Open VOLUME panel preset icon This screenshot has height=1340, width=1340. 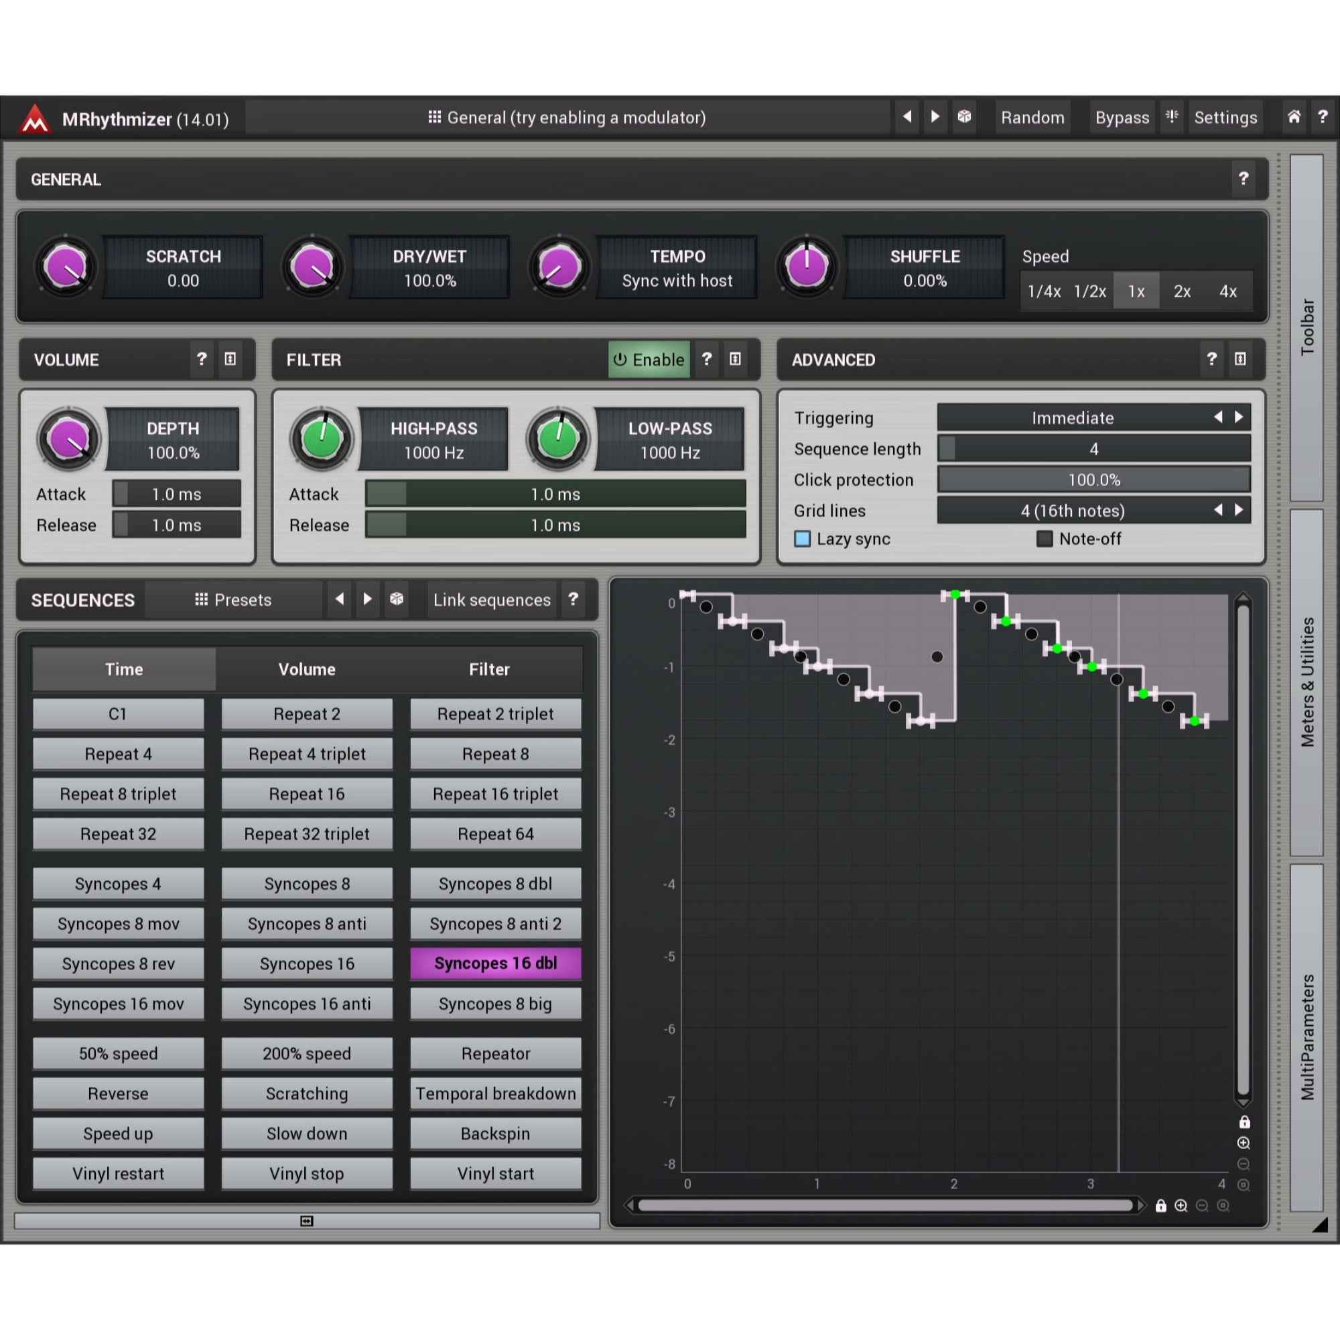230,359
